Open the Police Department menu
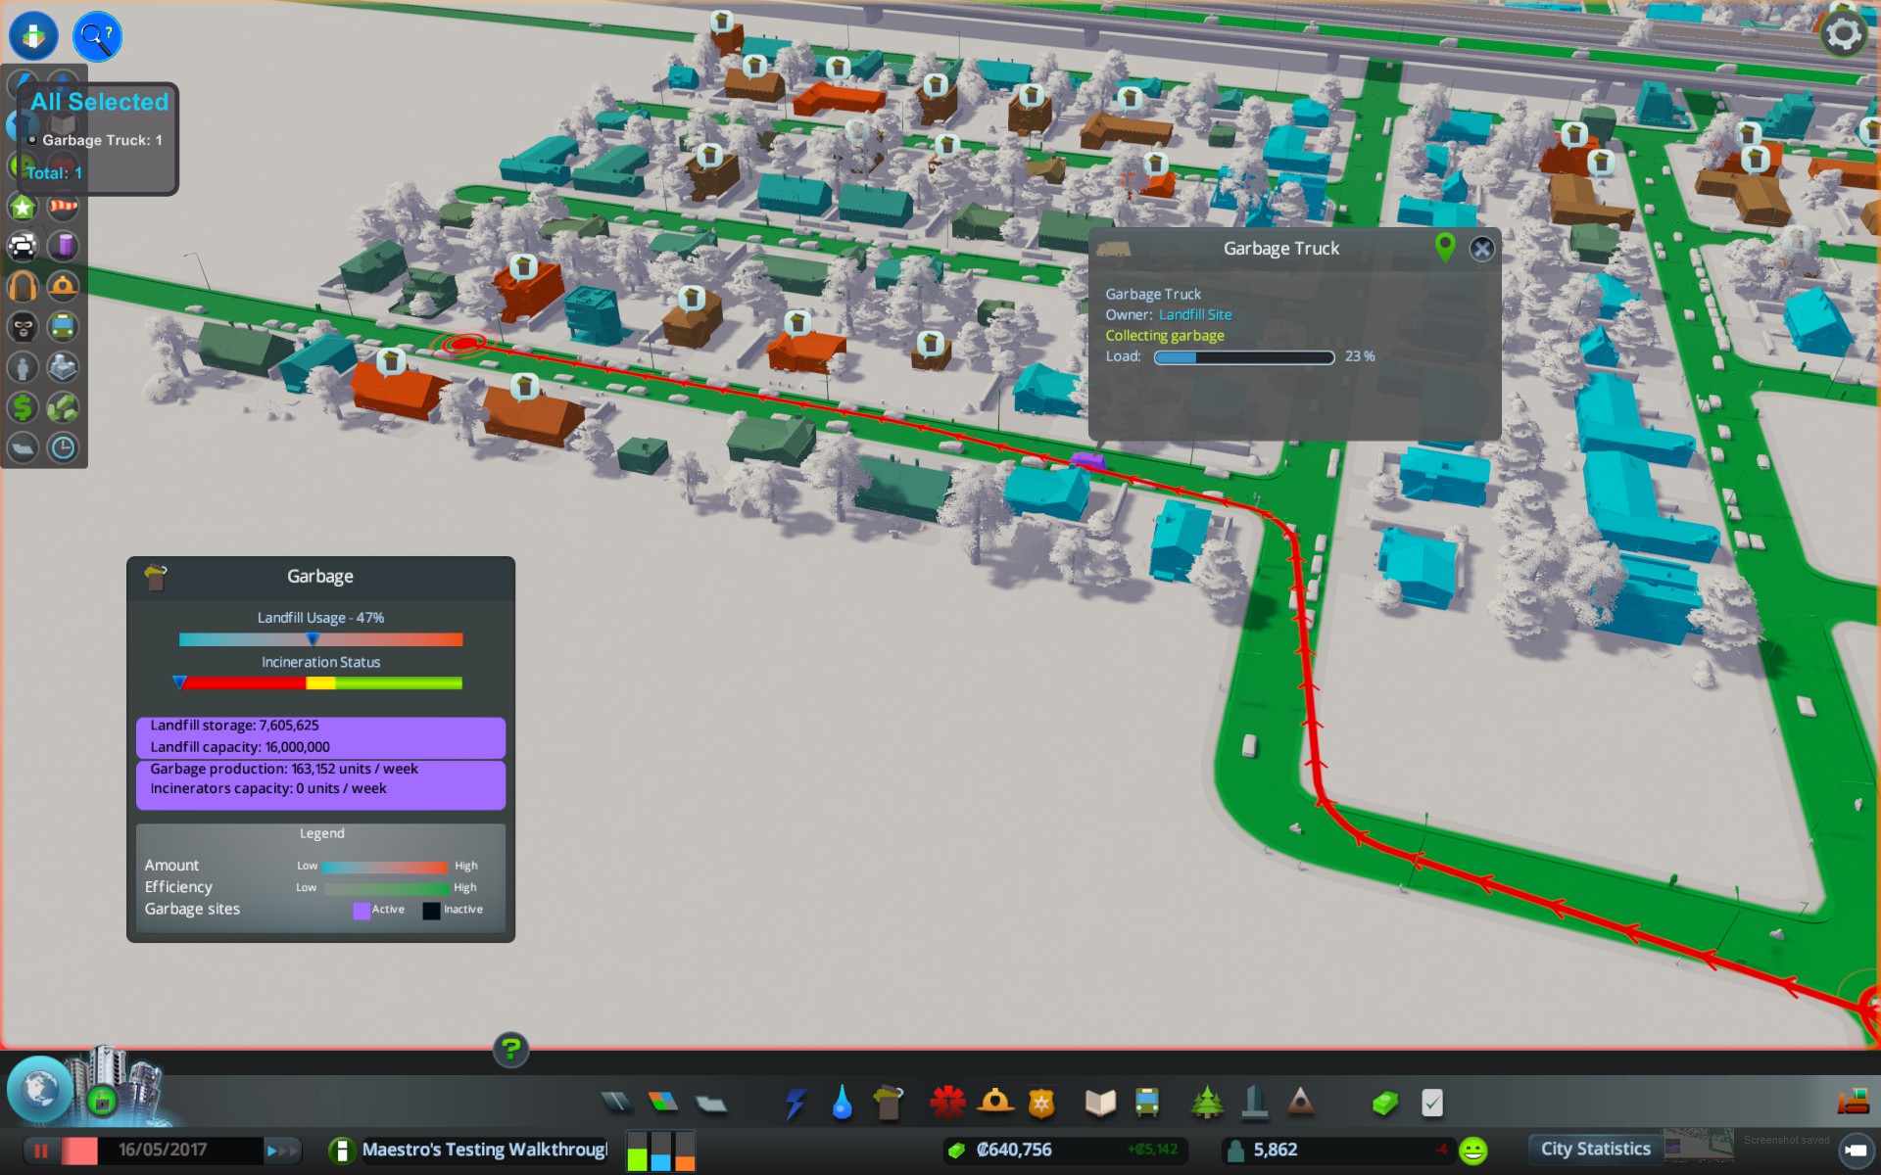The width and height of the screenshot is (1881, 1175). [x=1041, y=1104]
